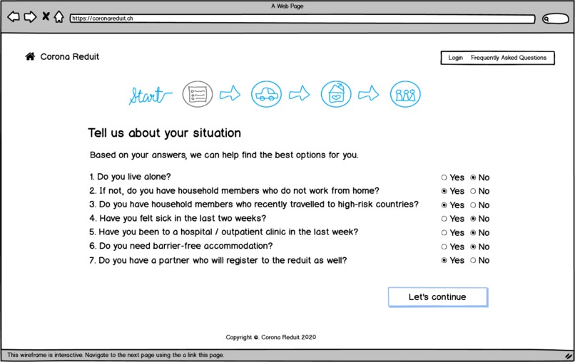Image resolution: width=575 pixels, height=362 pixels.
Task: Click question 1 'Do you live alone?' text
Action: (x=130, y=177)
